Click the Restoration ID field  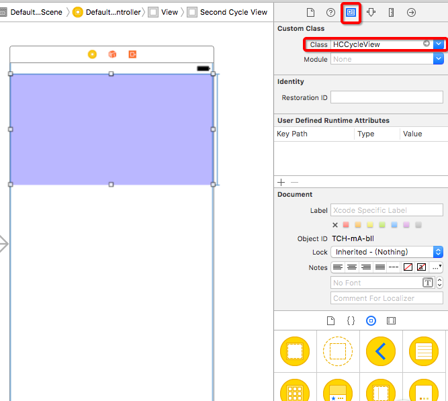coord(387,97)
